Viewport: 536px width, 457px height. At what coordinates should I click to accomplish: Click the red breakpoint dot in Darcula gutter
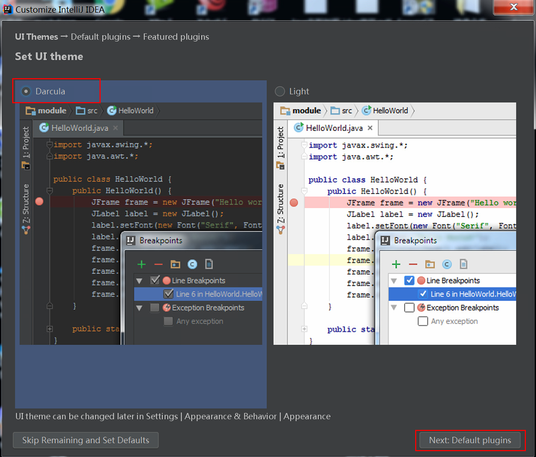39,202
